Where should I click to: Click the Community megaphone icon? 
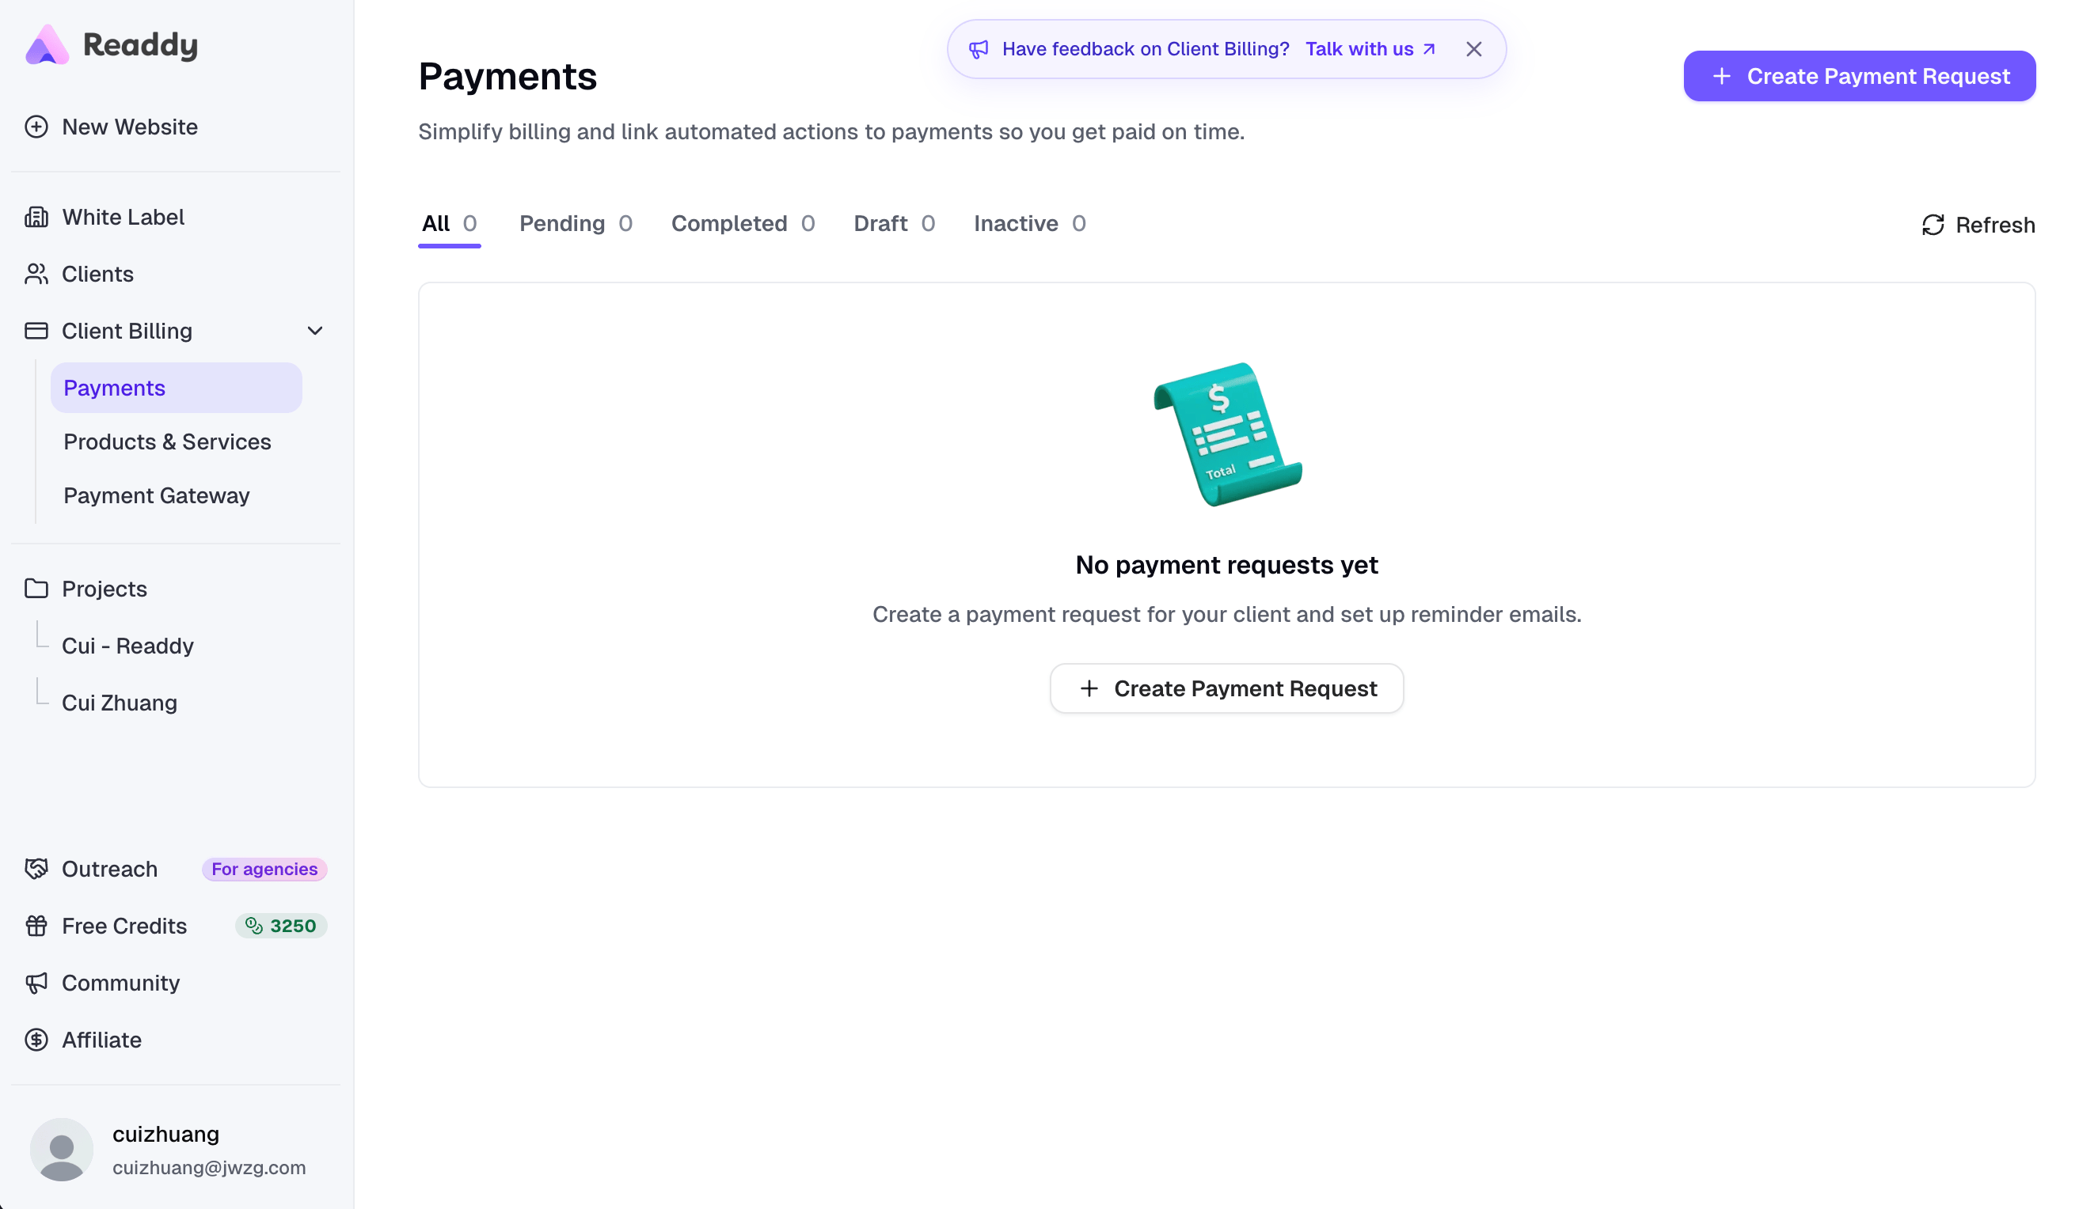coord(36,983)
